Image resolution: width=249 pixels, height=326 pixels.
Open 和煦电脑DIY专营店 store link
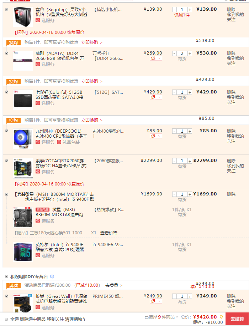point(29,276)
